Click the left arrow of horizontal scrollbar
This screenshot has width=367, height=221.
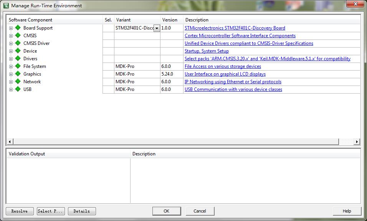click(x=10, y=142)
